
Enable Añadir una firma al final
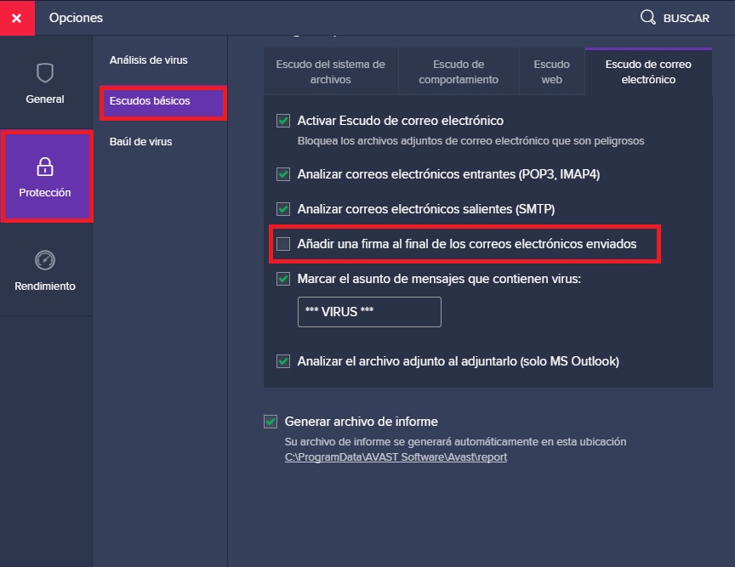coord(283,245)
